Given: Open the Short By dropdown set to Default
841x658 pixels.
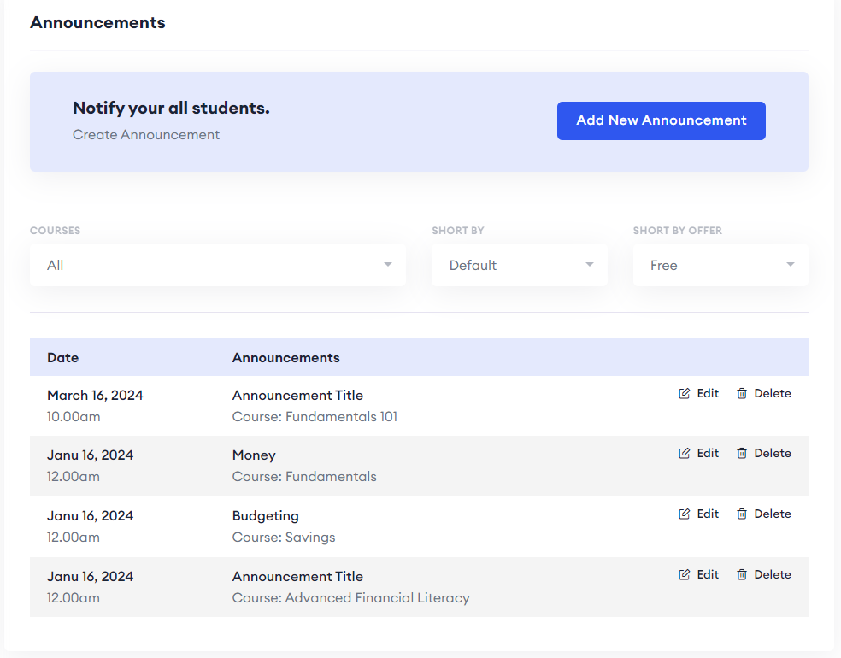Looking at the screenshot, I should [x=519, y=265].
